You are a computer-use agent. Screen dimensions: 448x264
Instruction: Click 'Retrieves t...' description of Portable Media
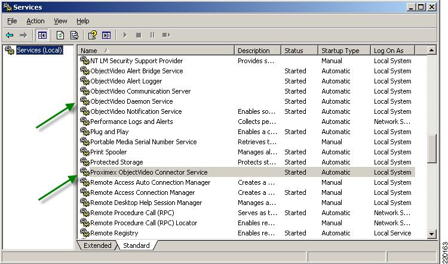pyautogui.click(x=257, y=142)
